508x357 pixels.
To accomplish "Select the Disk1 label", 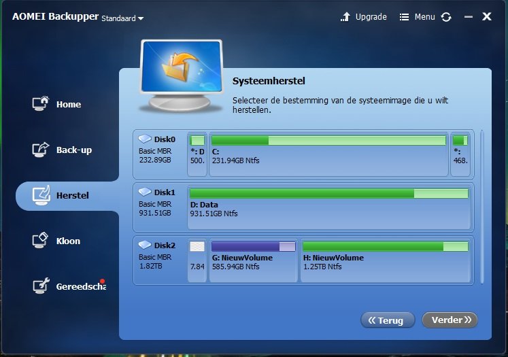I will click(165, 192).
